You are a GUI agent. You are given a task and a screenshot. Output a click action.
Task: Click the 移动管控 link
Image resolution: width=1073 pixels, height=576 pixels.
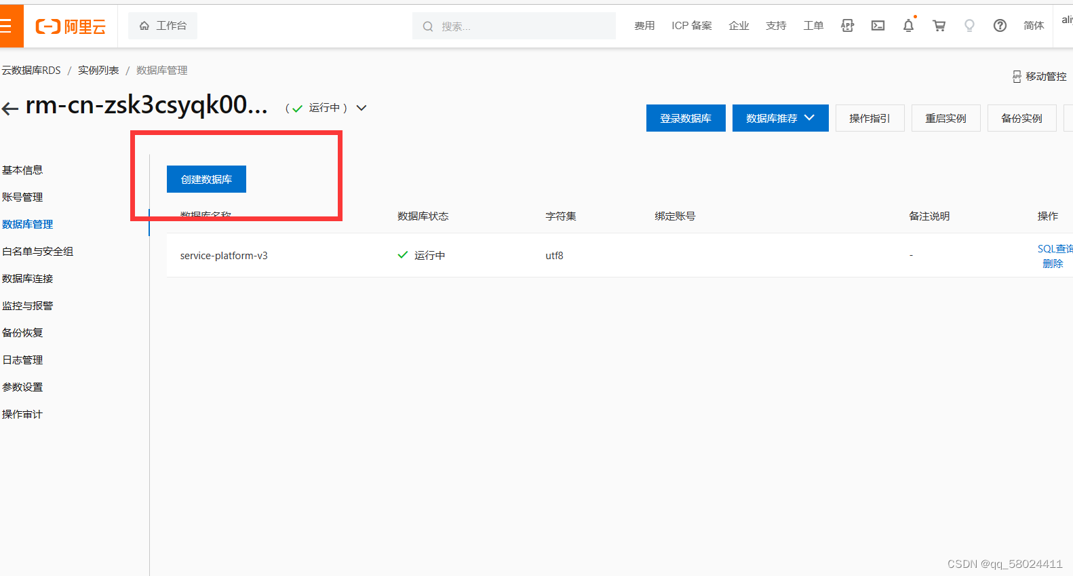click(x=1040, y=77)
